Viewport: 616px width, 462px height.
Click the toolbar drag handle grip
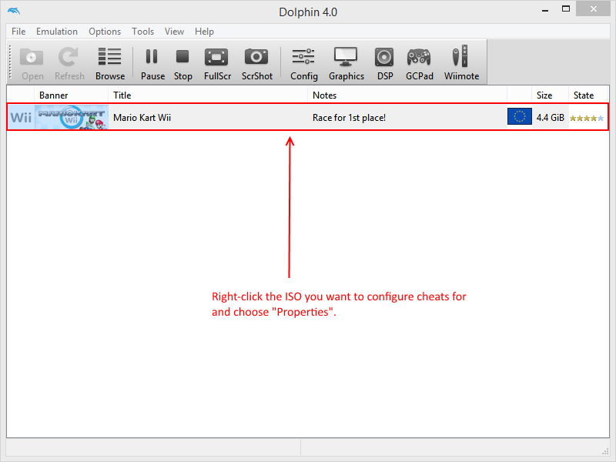(x=11, y=62)
